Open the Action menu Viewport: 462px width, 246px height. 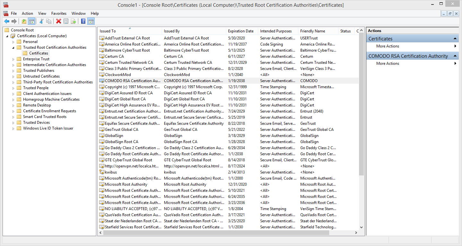27,13
